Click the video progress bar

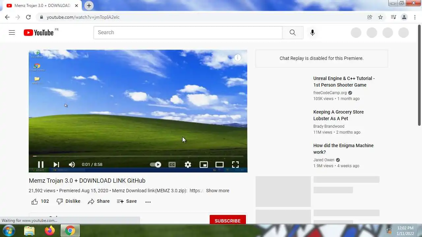(x=138, y=156)
